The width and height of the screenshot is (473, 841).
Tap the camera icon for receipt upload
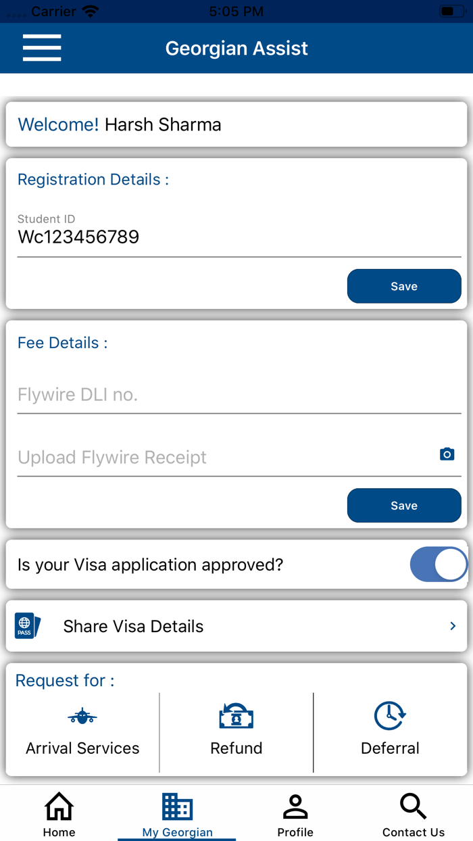click(x=447, y=454)
